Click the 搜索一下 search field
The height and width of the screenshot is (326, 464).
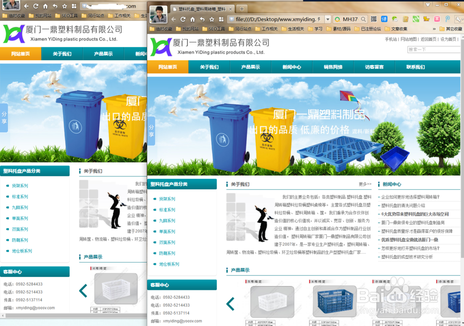pos(434,50)
